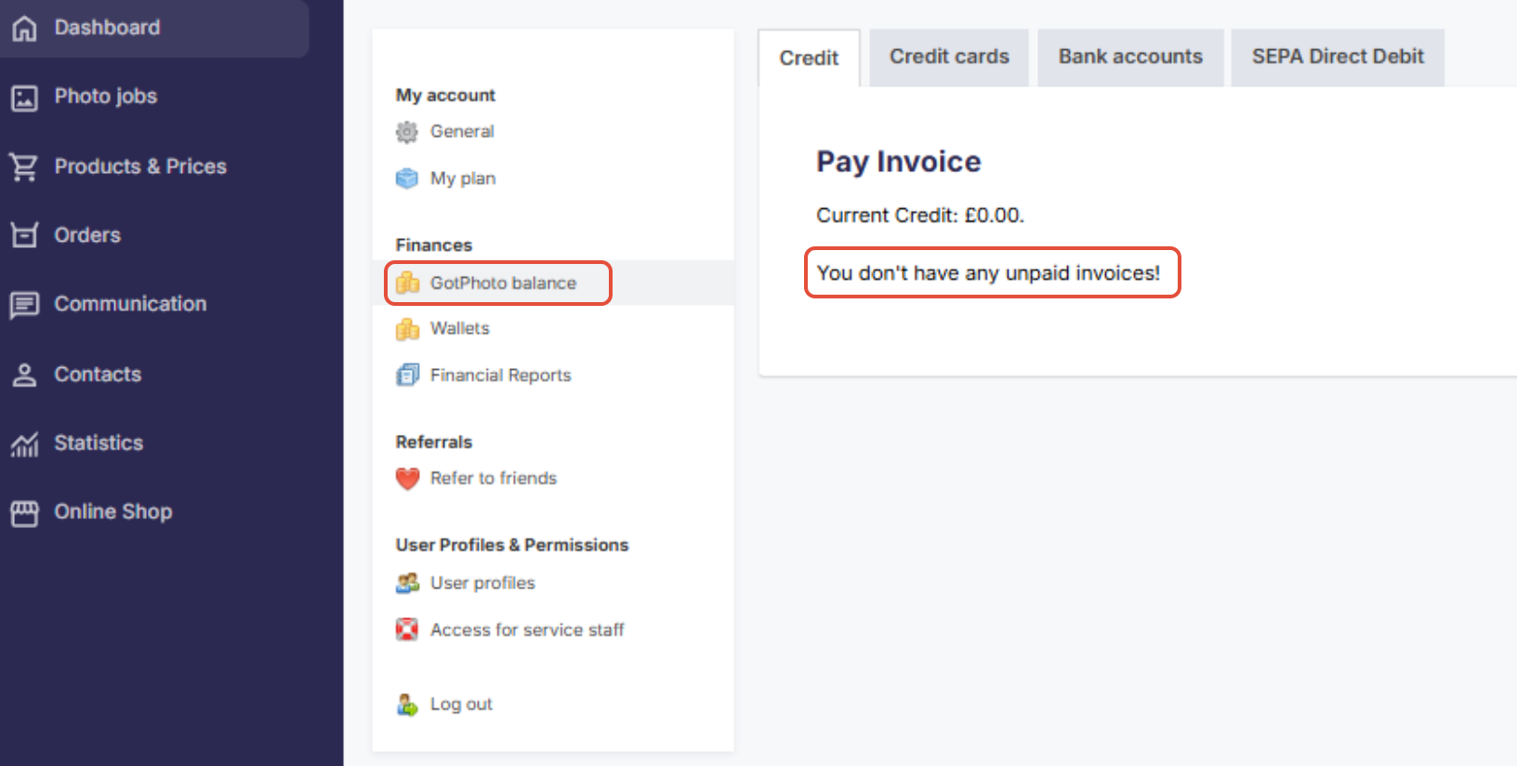Click the Refer to friends heart icon
The width and height of the screenshot is (1517, 766).
407,478
